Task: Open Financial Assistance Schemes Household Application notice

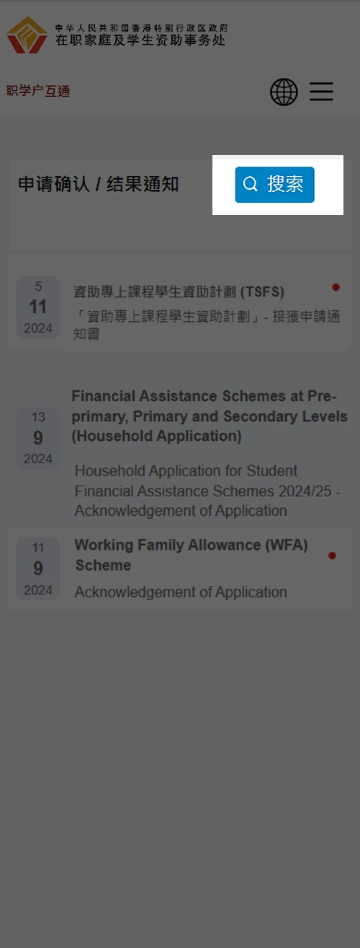Action: [x=210, y=416]
